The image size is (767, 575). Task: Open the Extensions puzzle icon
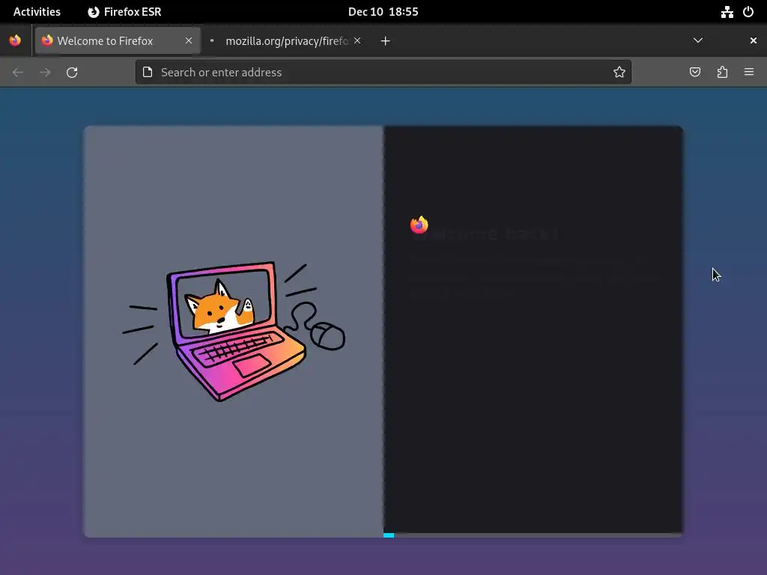pyautogui.click(x=722, y=73)
